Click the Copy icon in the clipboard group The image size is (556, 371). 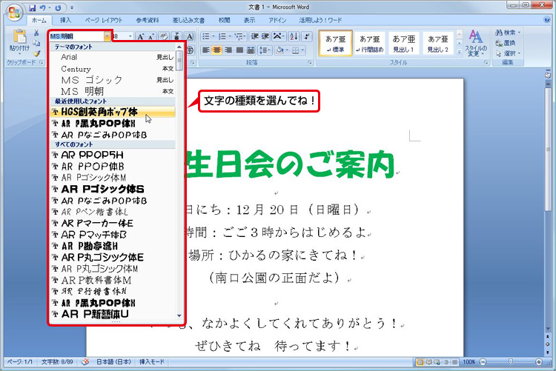click(36, 43)
